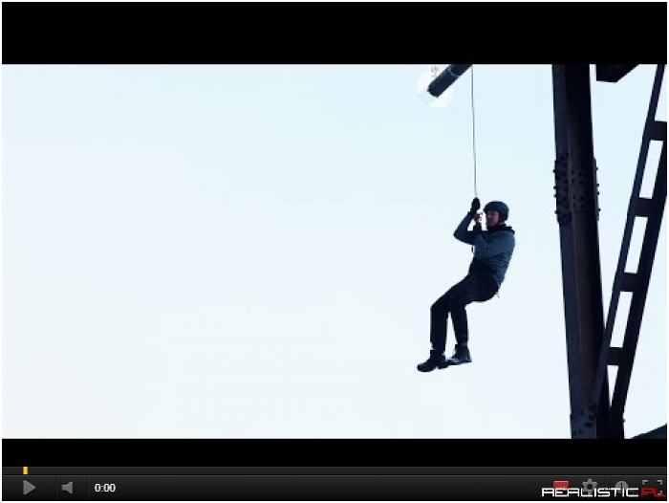This screenshot has width=669, height=503.
Task: Click the watch later clock icon
Action: [x=621, y=484]
